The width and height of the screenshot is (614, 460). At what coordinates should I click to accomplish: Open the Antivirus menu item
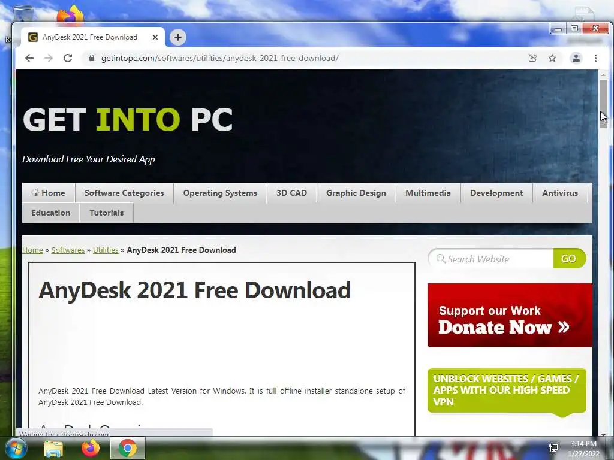pos(560,193)
